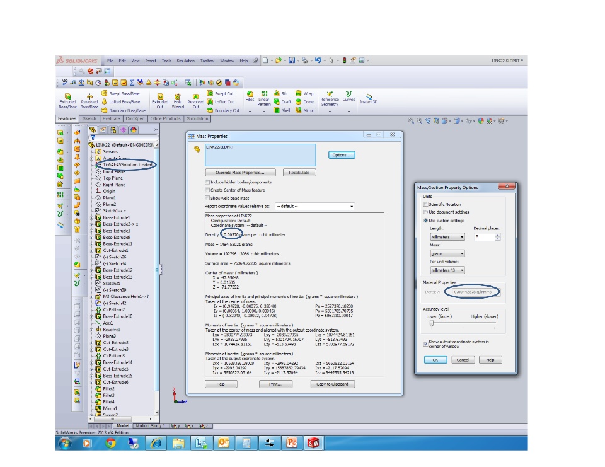Screen dimensions: 605x467
Task: Click the Fillet tool icon
Action: (x=250, y=96)
